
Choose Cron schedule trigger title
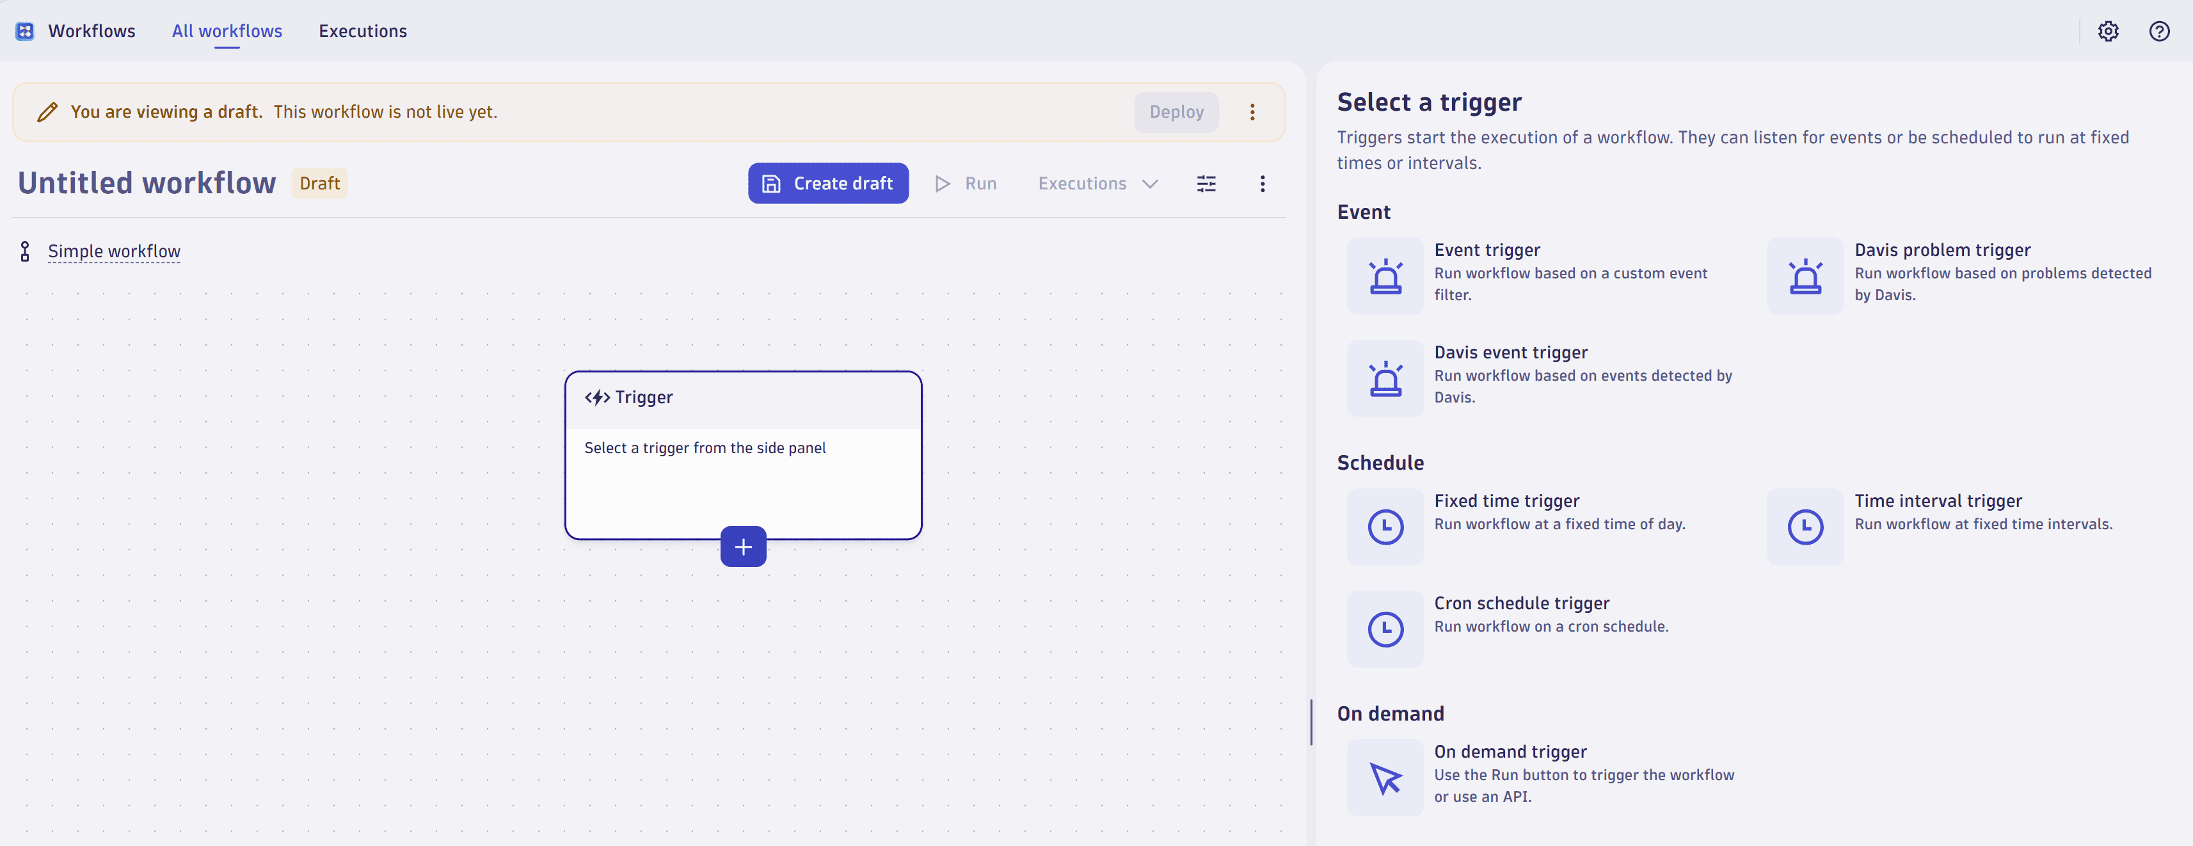click(x=1522, y=603)
